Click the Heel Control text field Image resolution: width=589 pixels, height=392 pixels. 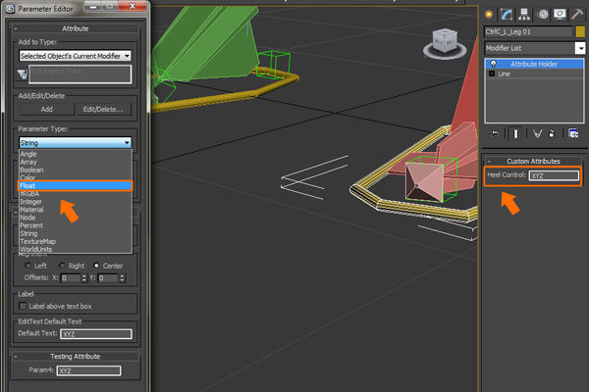pyautogui.click(x=554, y=175)
